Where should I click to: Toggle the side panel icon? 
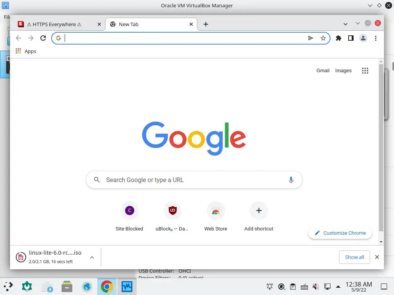click(x=351, y=38)
